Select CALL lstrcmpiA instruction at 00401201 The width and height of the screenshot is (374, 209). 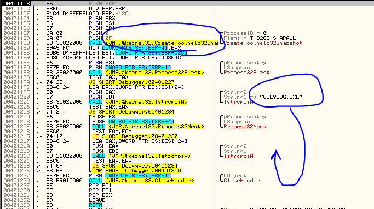coord(138,102)
